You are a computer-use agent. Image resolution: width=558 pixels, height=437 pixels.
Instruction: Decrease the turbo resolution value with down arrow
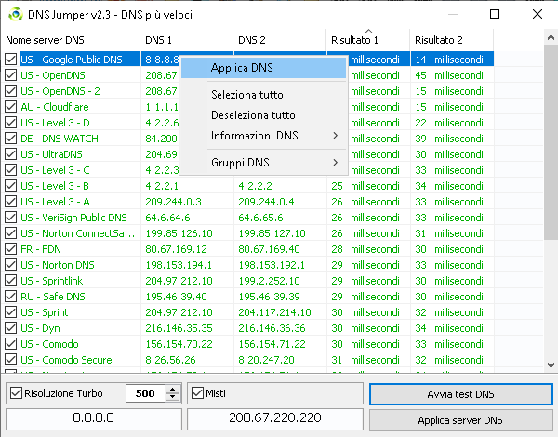coord(173,397)
